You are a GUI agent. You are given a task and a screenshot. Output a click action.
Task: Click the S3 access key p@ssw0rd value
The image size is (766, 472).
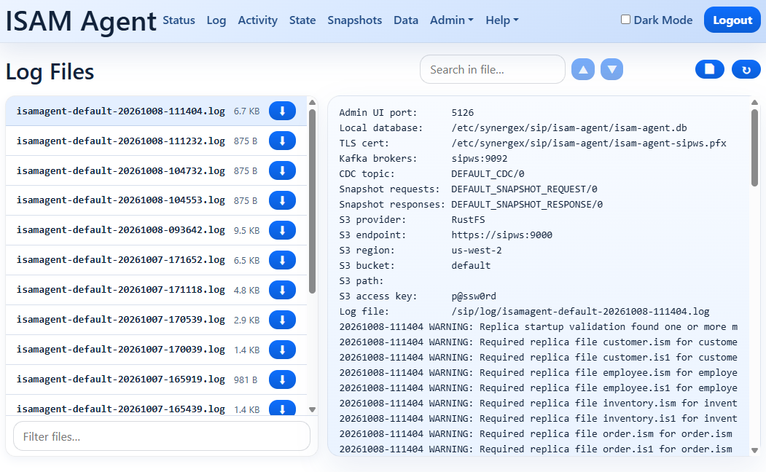pyautogui.click(x=474, y=296)
